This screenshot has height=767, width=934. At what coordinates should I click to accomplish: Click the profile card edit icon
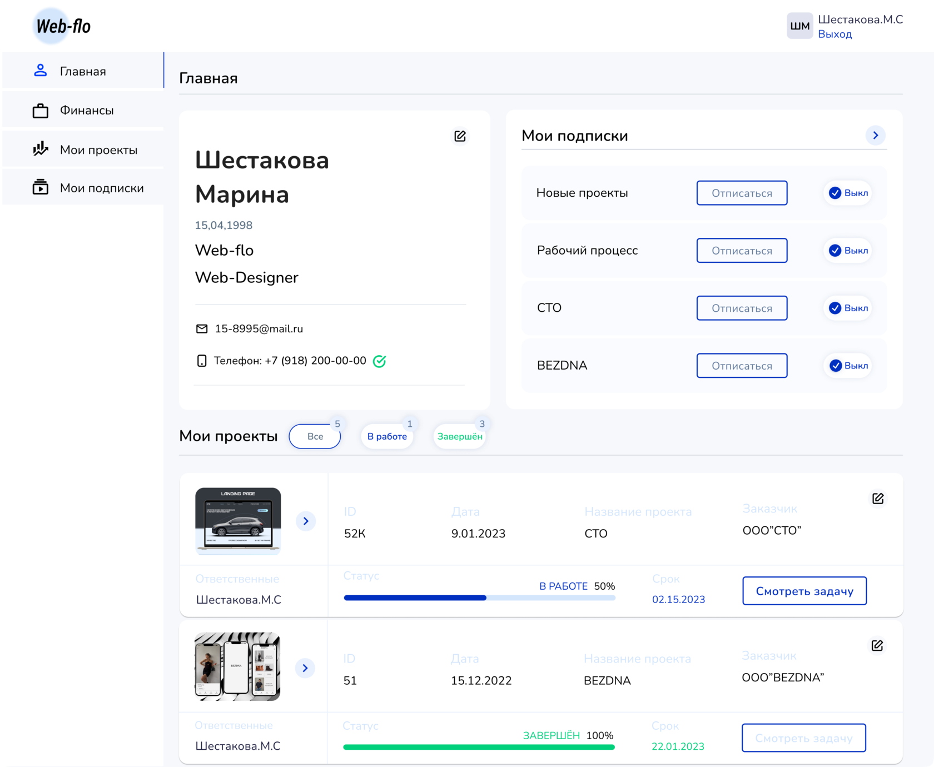click(460, 136)
